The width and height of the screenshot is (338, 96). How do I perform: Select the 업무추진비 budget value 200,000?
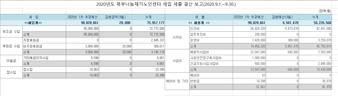[x=249, y=34]
